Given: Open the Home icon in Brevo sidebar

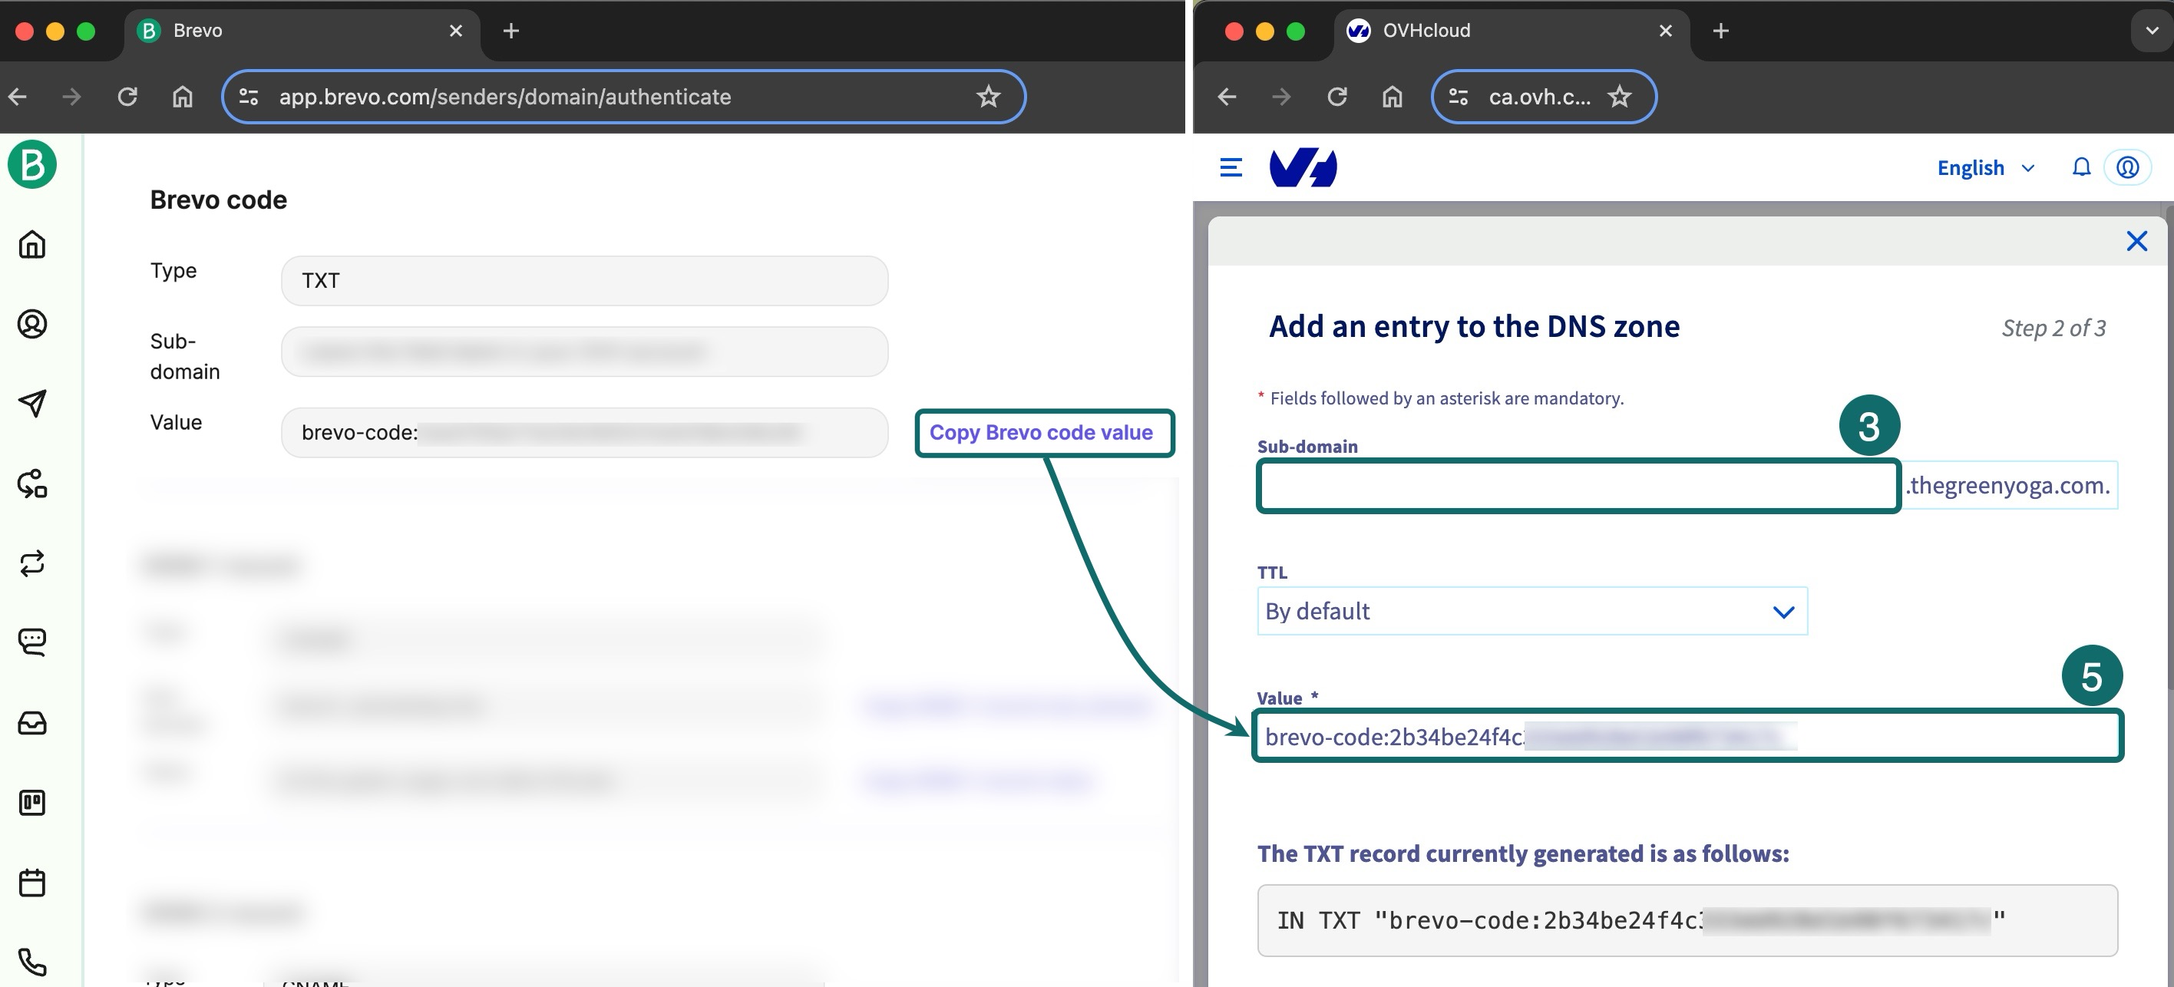Looking at the screenshot, I should click(32, 245).
